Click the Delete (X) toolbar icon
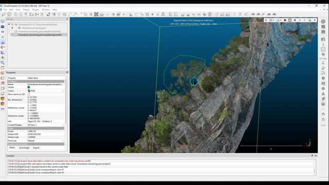This screenshot has width=329, height=185. click(42, 14)
